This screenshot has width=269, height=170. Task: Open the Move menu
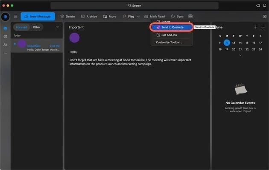tap(110, 17)
